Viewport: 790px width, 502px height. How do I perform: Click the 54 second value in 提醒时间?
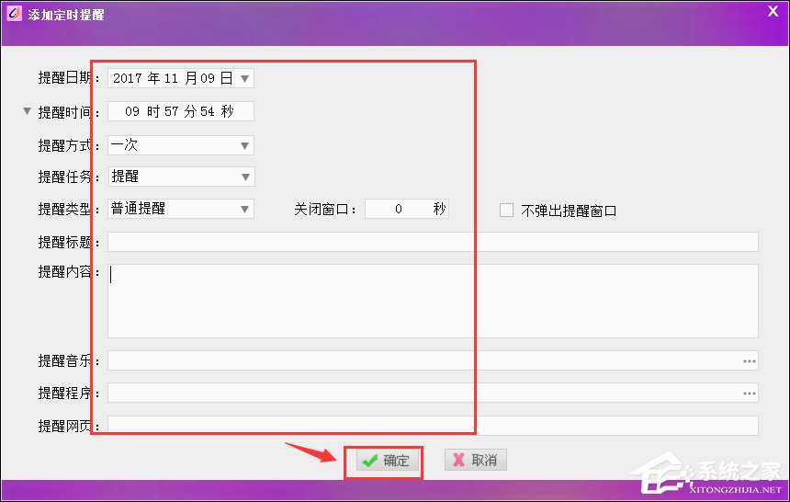tap(208, 111)
